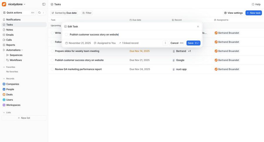Screen dimensions: 264x142
Task: Click the Assigned to column header
Action: tap(221, 20)
